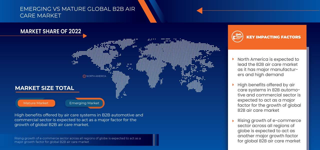Click the Emerging vs Mature title text
Viewport: 320px width, 150px height.
coord(77,12)
